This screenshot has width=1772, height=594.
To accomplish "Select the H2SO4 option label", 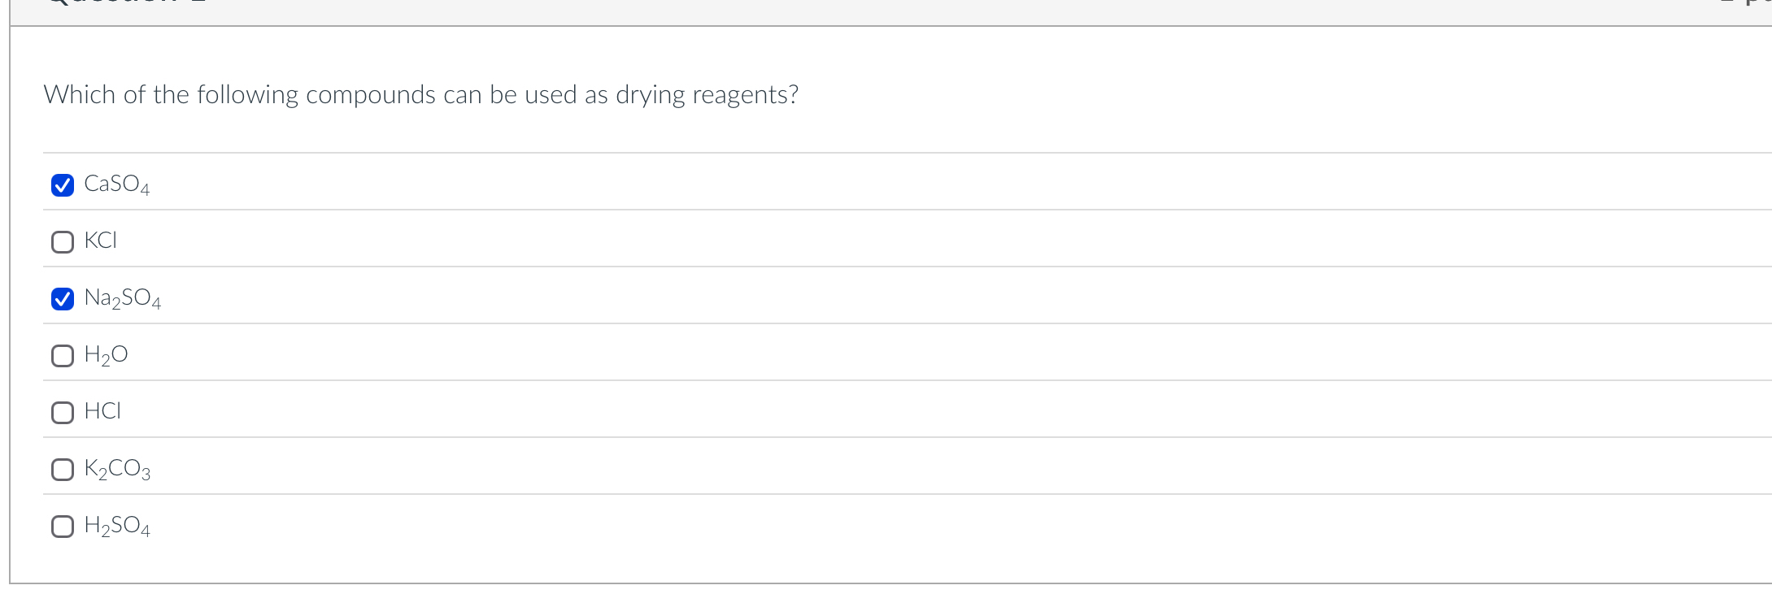I will (116, 526).
